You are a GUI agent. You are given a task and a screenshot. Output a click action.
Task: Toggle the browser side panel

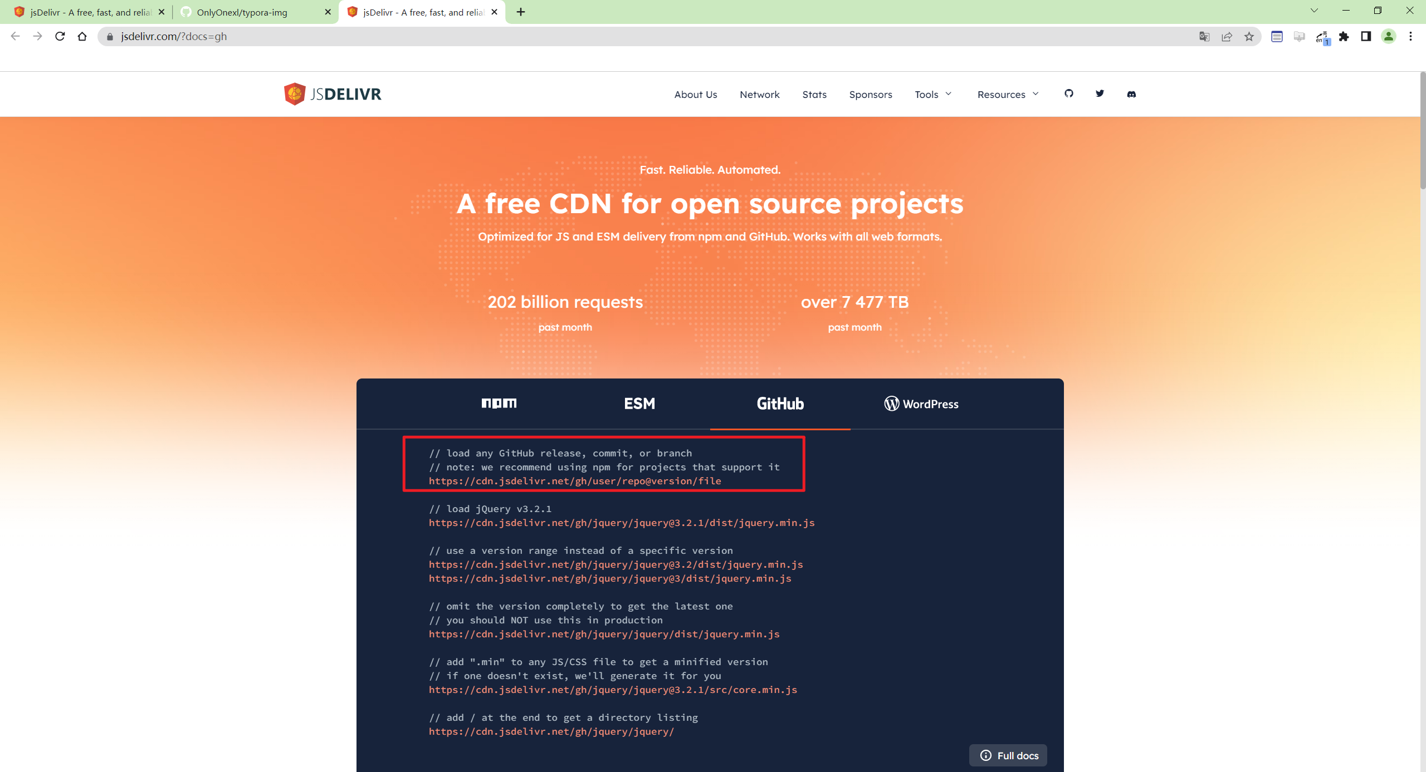(x=1366, y=37)
